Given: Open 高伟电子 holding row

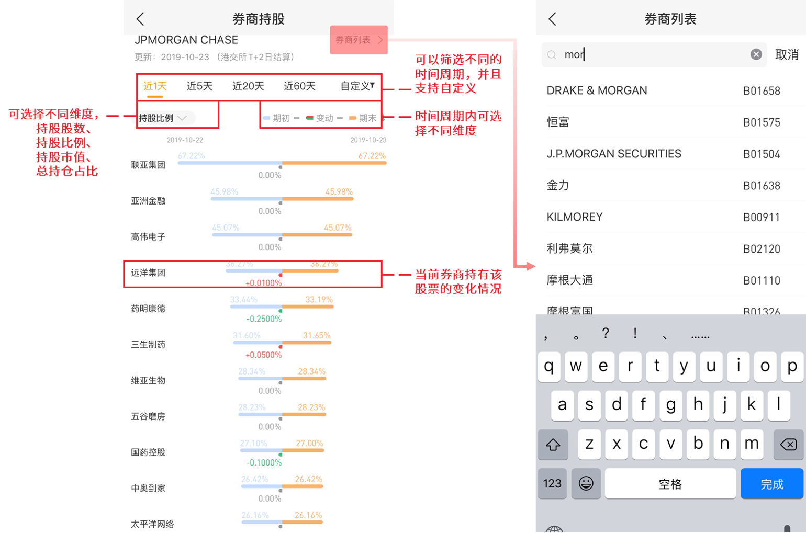Looking at the screenshot, I should click(x=259, y=237).
